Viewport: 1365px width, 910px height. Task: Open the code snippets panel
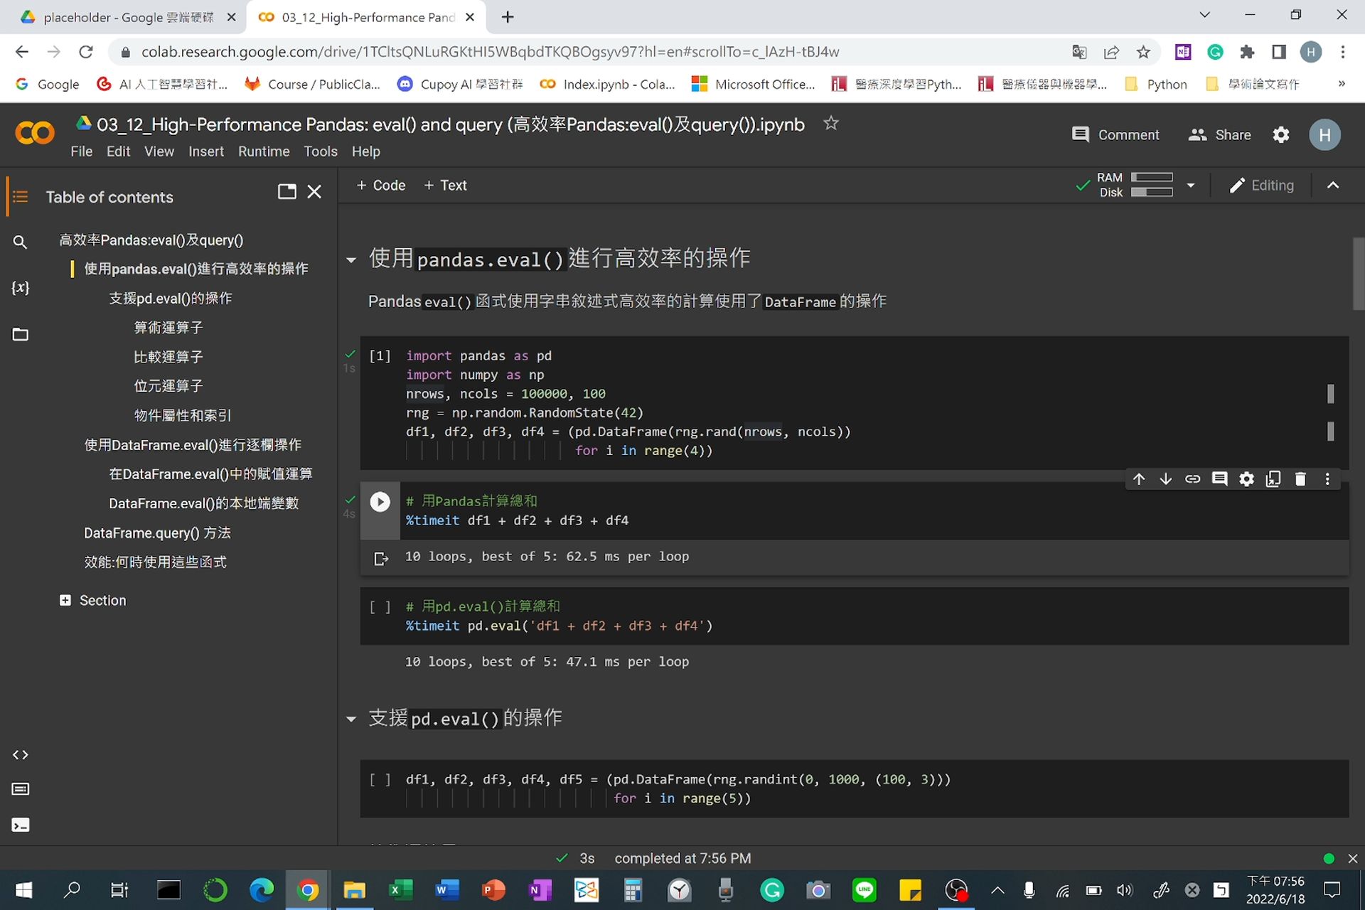point(20,755)
